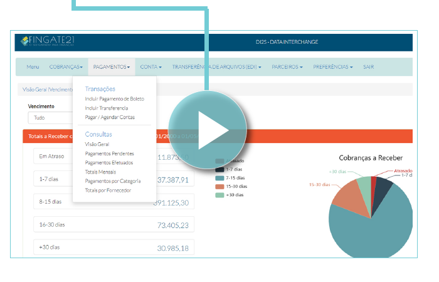Viewport: 439px width, 282px height.
Task: Click the 7-15 dias legend swatch
Action: [219, 178]
